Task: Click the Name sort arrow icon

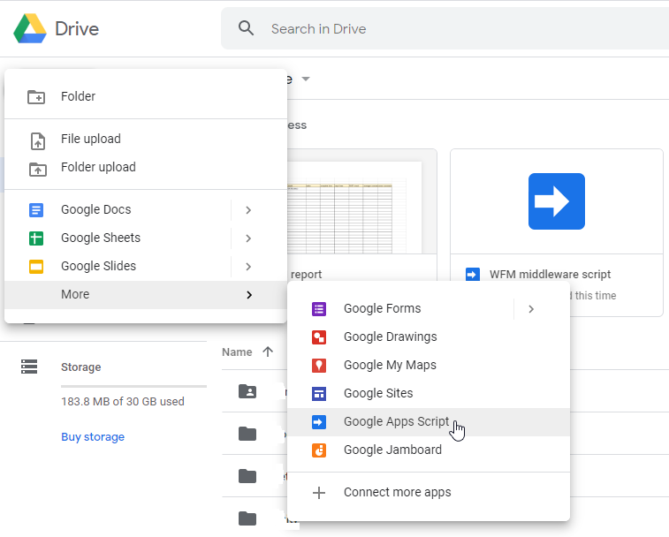Action: (x=268, y=352)
